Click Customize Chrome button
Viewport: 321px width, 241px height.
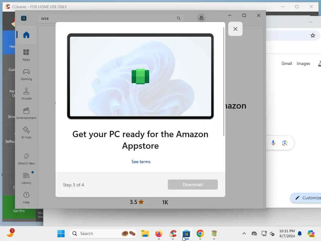coord(306,198)
